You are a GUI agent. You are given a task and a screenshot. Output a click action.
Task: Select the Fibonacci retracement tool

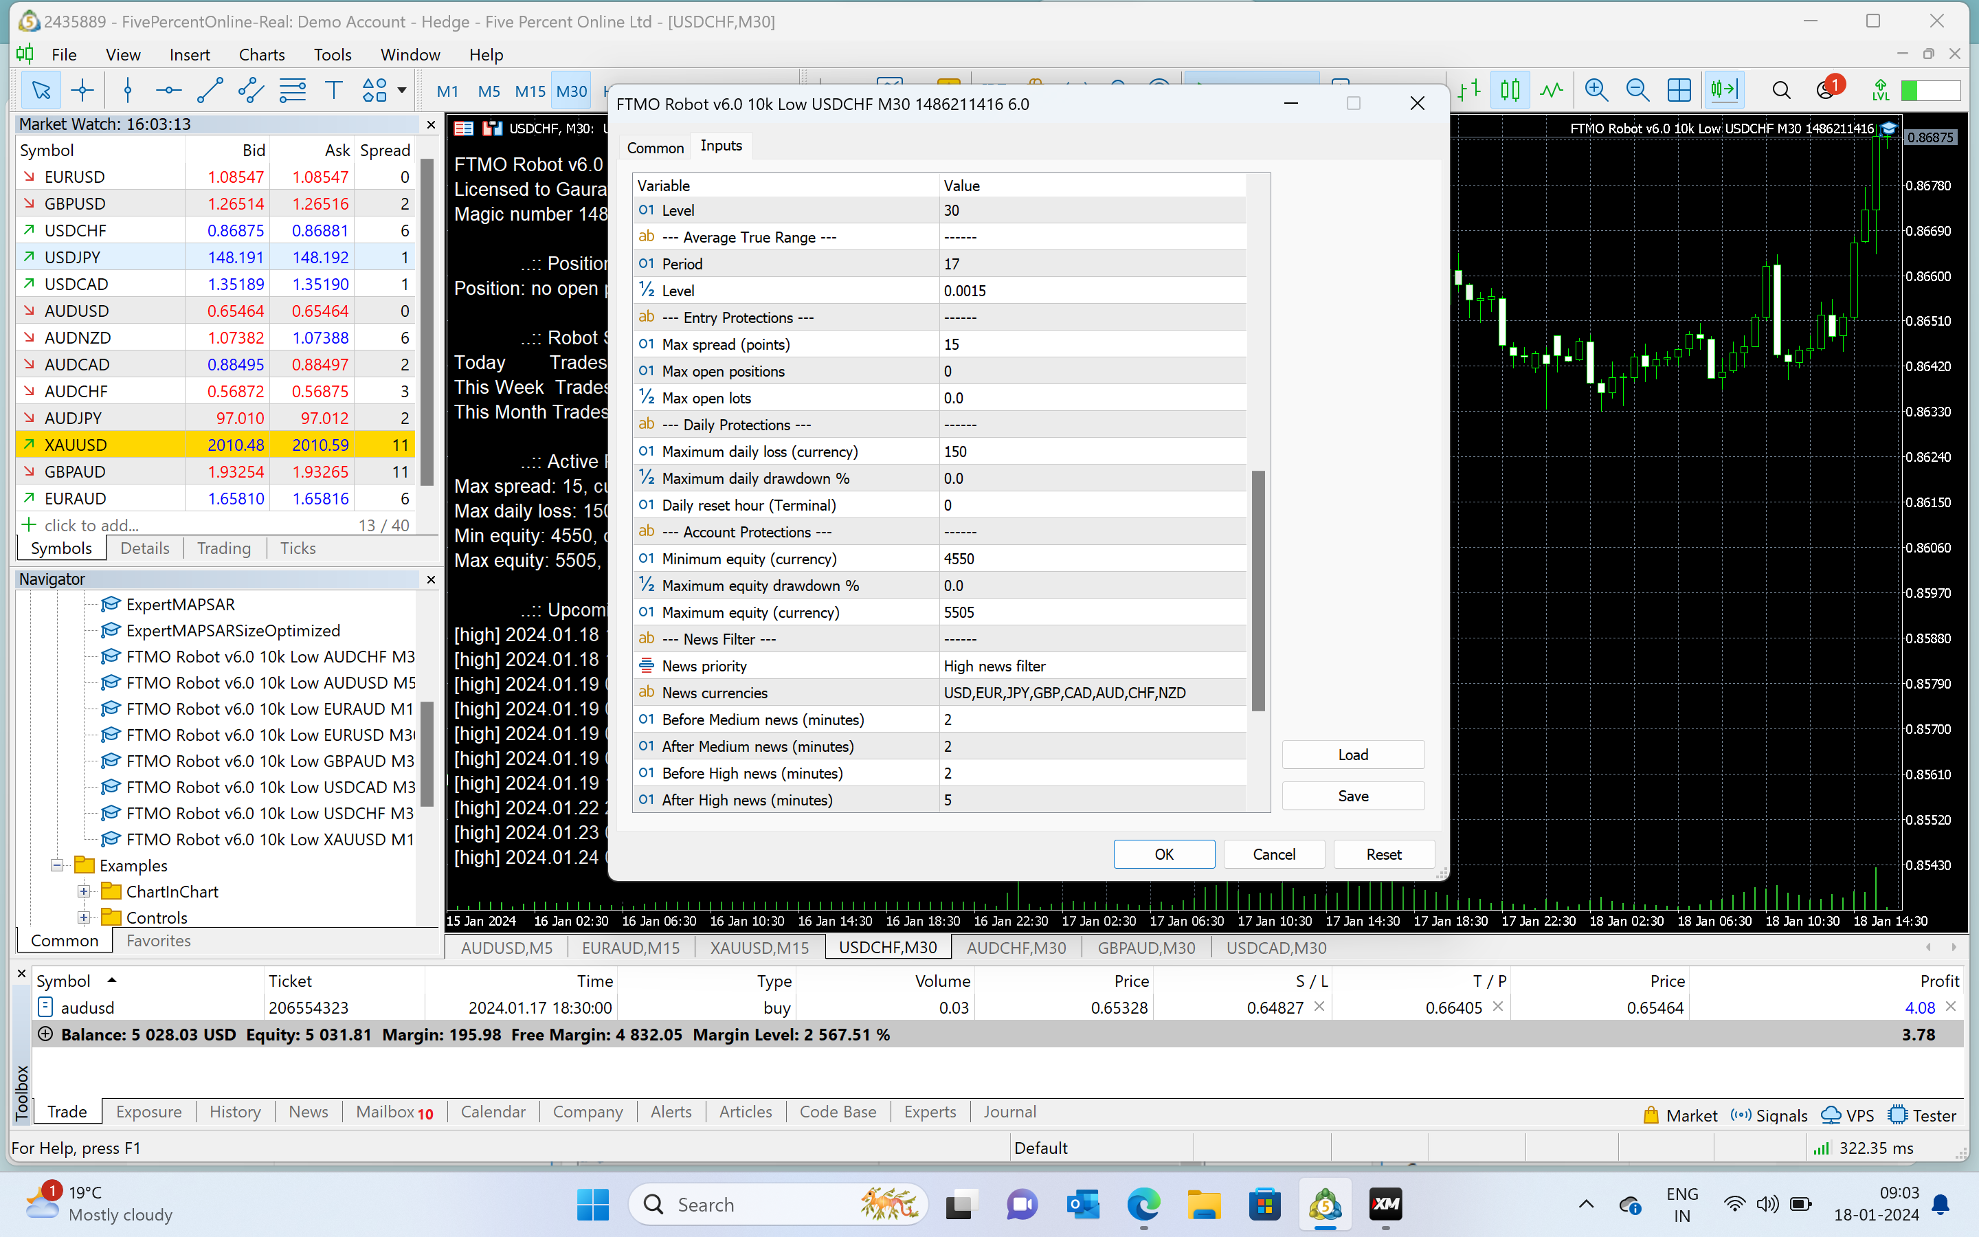point(292,90)
